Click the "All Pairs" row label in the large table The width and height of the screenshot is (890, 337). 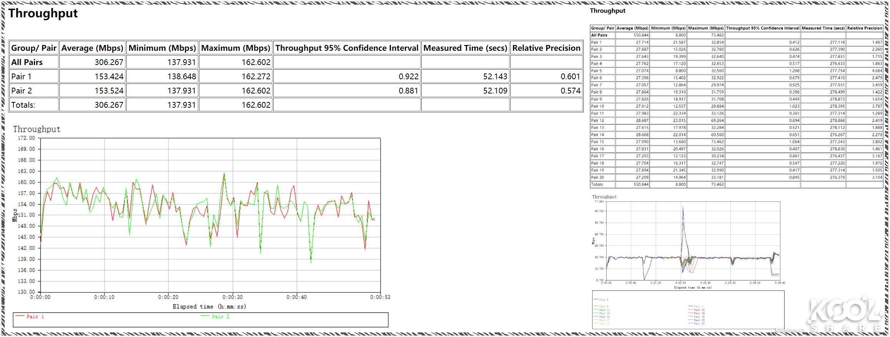pyautogui.click(x=27, y=62)
